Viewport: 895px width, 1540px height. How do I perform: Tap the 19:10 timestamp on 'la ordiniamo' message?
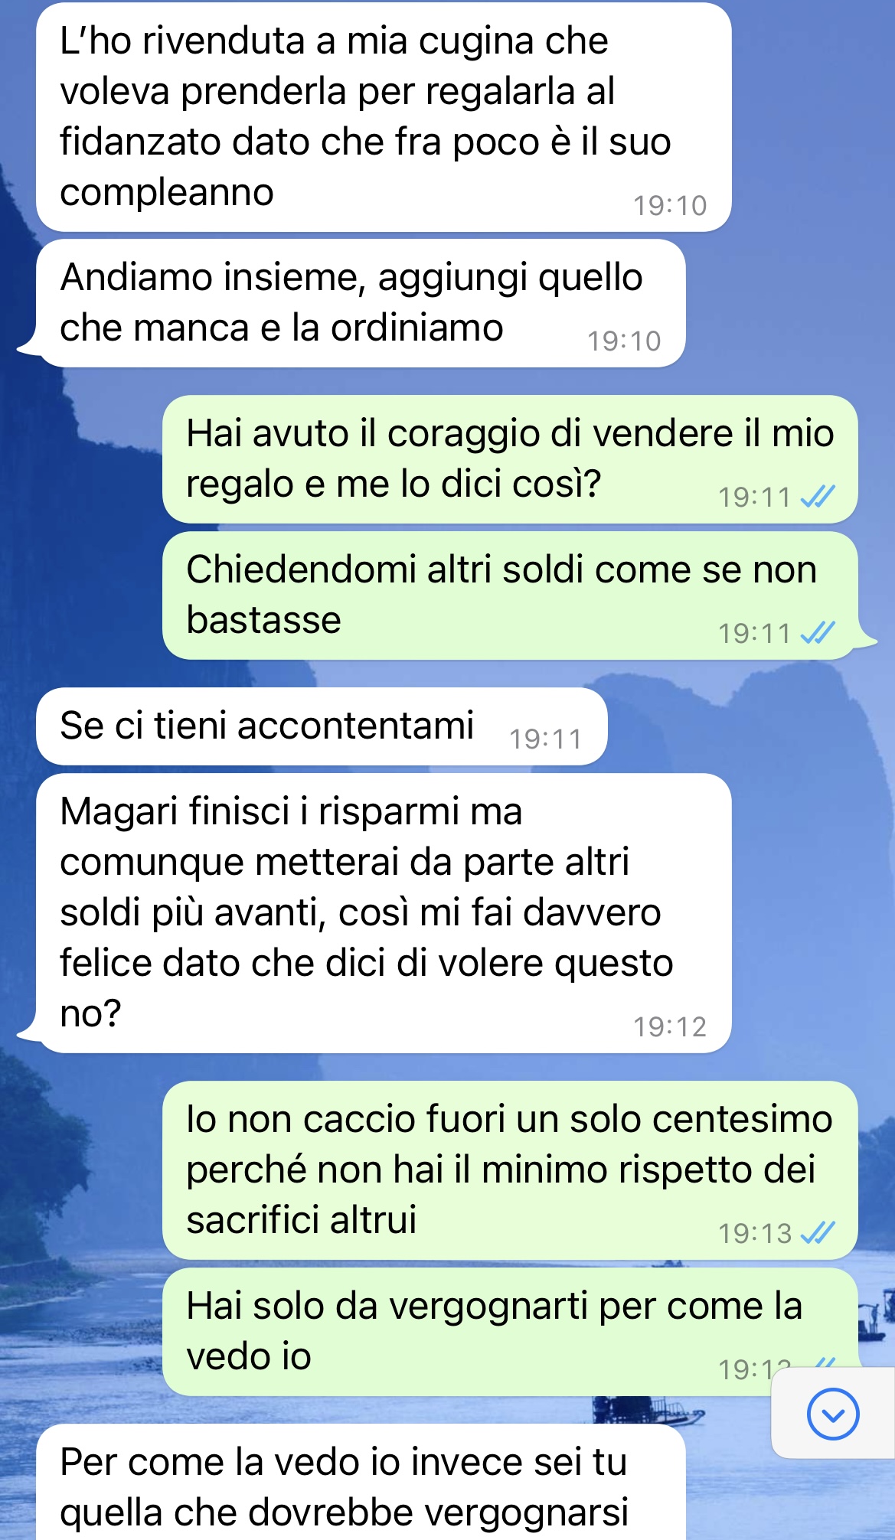tap(624, 341)
